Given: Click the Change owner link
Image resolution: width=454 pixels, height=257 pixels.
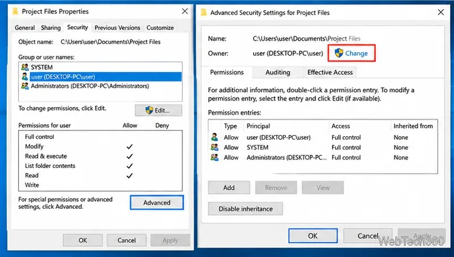Looking at the screenshot, I should [x=351, y=53].
